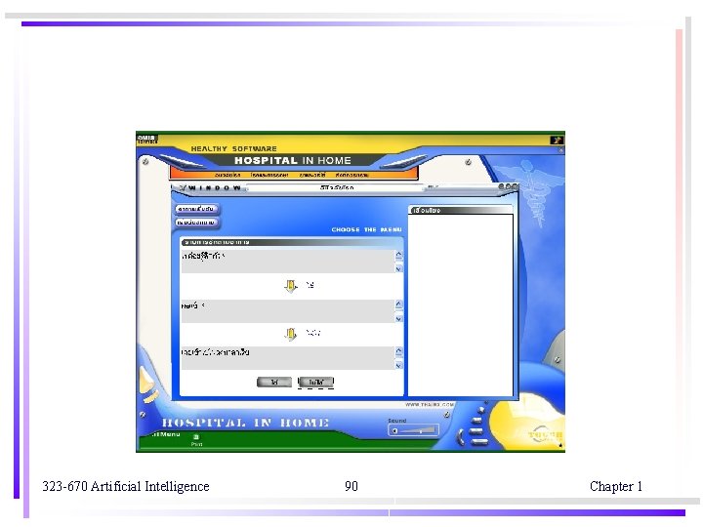Open the first item in the orange menu bar
This screenshot has width=703, height=527.
(x=227, y=176)
